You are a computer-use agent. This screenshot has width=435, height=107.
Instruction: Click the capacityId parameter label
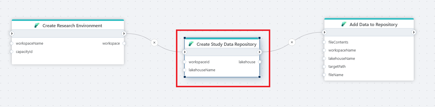[x=24, y=52]
